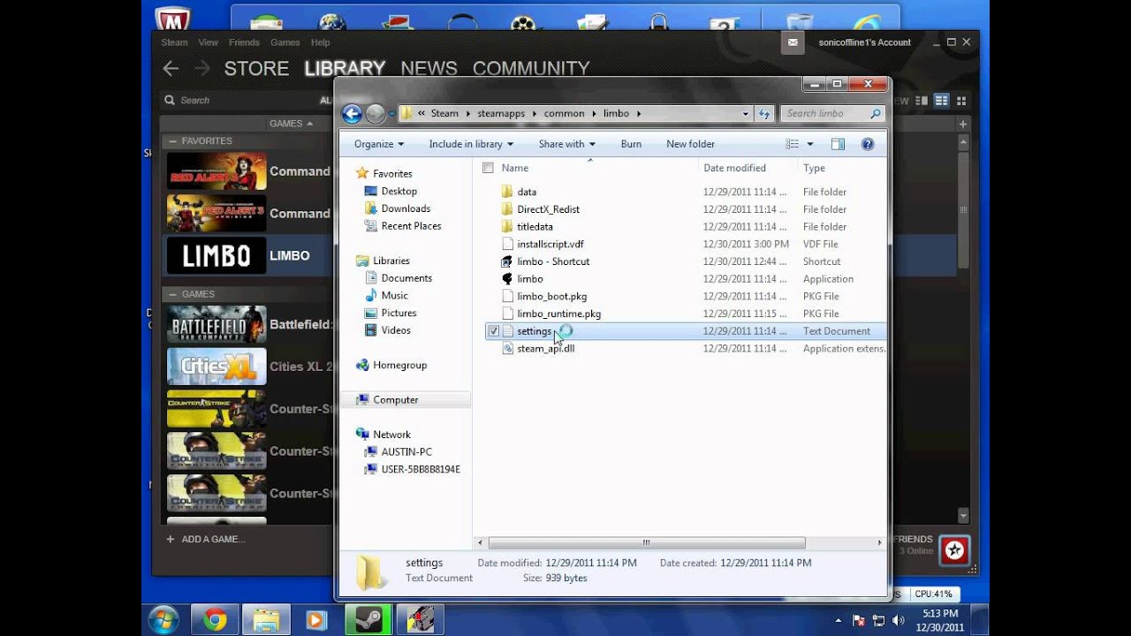This screenshot has height=636, width=1131.
Task: Tick the select-all checkbox beside Name column
Action: tap(488, 168)
